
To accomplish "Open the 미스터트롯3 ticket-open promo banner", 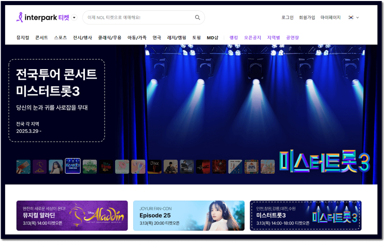I will click(x=306, y=216).
